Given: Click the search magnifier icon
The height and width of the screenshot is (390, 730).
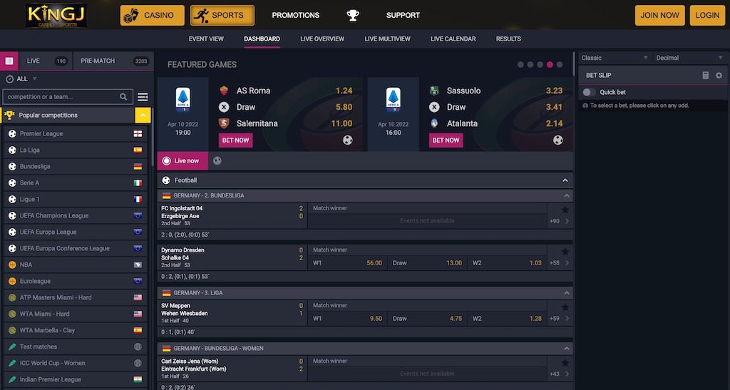Looking at the screenshot, I should tap(123, 97).
